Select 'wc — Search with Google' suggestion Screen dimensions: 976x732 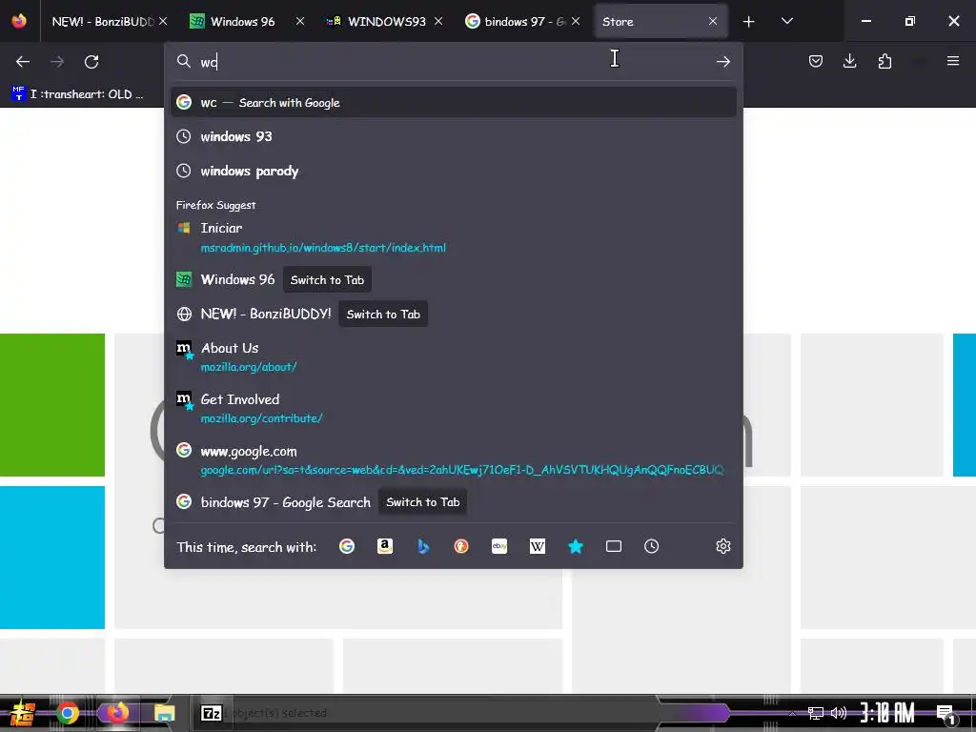[453, 103]
